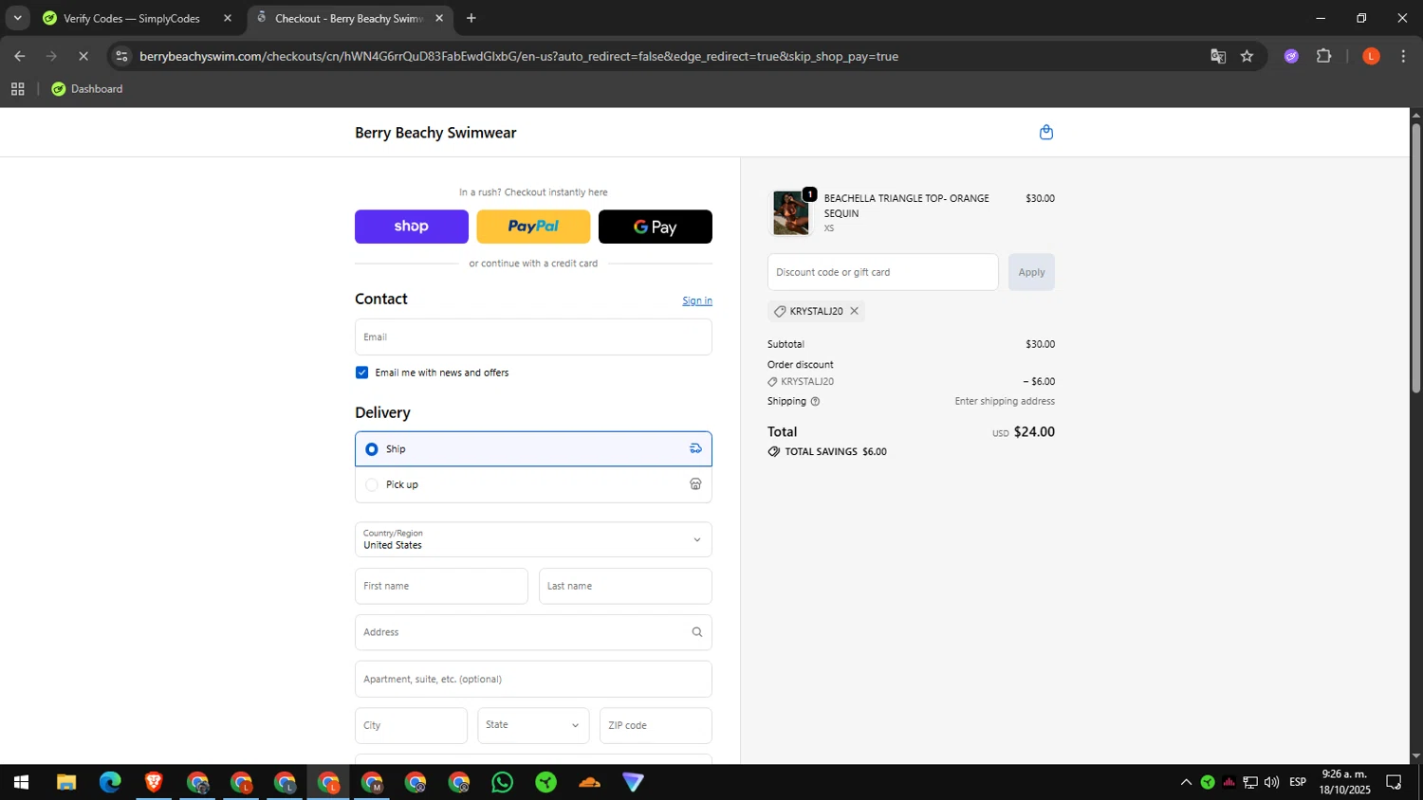This screenshot has width=1423, height=800.
Task: Click the Address input field
Action: pos(533,632)
